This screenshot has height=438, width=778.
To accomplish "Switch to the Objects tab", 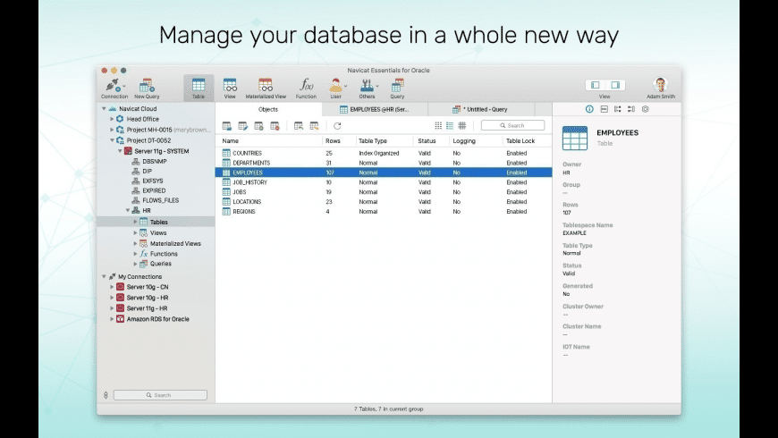I will click(268, 110).
